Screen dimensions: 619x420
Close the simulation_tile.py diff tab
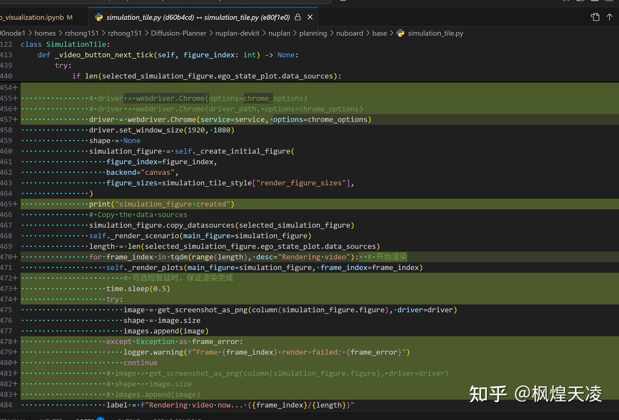click(310, 17)
